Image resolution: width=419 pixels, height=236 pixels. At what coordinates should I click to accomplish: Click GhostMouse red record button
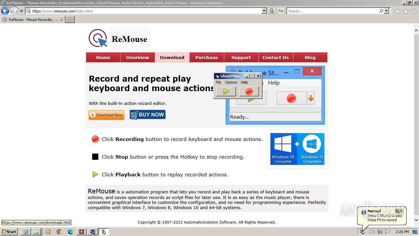click(x=249, y=91)
